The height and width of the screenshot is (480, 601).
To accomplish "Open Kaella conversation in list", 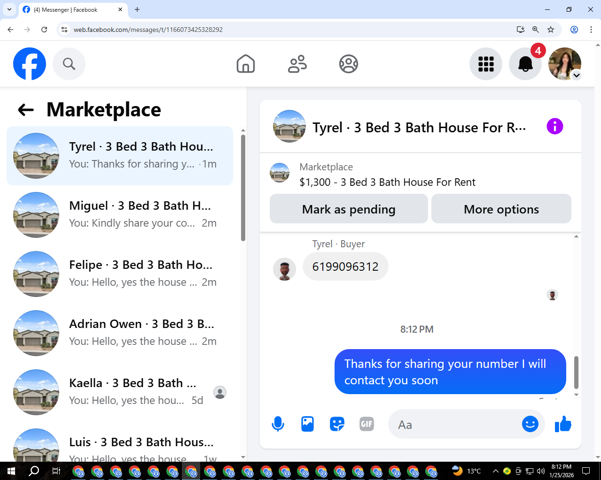I will [x=120, y=392].
